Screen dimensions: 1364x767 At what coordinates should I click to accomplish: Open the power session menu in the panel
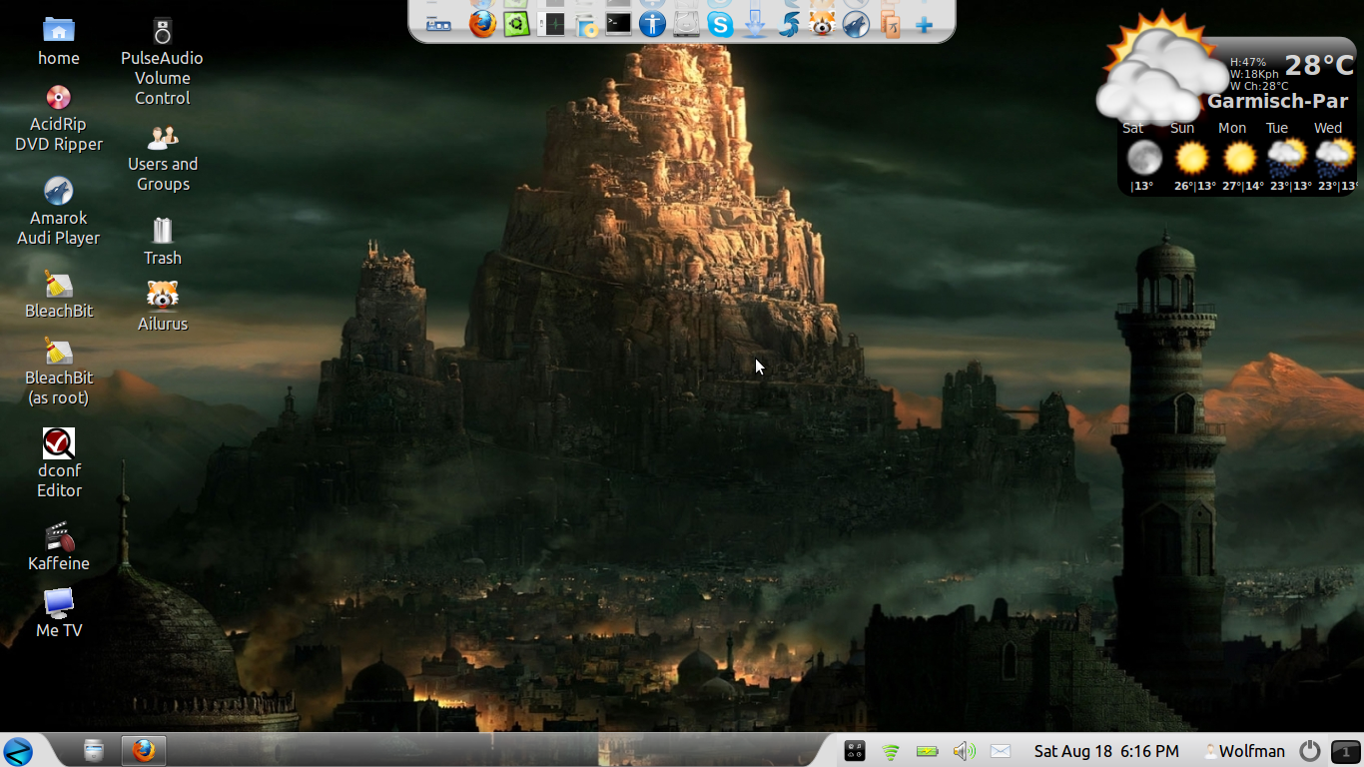pyautogui.click(x=1309, y=751)
